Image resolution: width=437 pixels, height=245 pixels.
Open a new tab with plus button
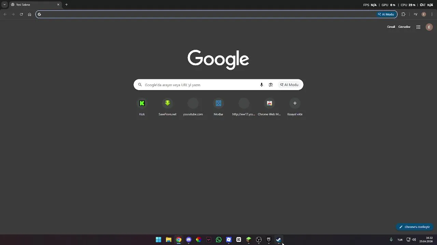(x=66, y=5)
